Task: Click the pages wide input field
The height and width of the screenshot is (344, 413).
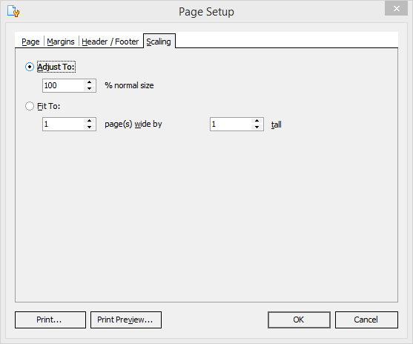Action: (x=63, y=124)
